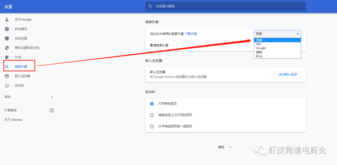Expand 高级 at the bottom of page
The width and height of the screenshot is (337, 165).
[x=225, y=147]
